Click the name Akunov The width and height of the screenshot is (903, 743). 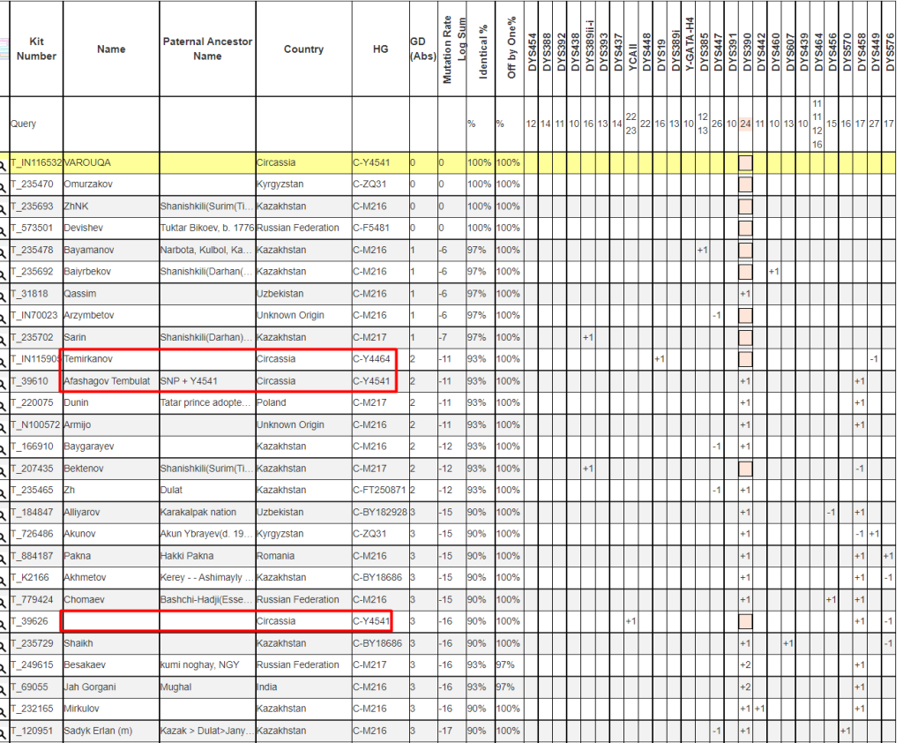click(x=79, y=534)
